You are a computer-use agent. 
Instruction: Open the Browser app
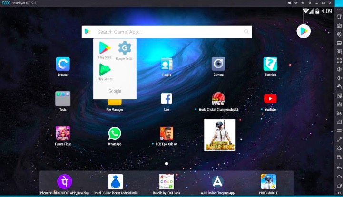point(63,64)
